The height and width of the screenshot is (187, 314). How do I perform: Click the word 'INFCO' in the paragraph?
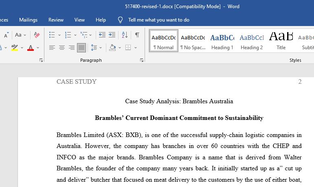coord(66,157)
